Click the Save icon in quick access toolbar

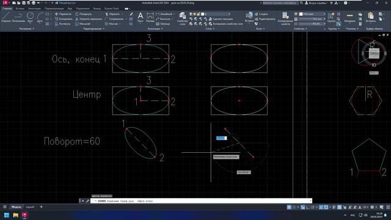pos(24,3)
